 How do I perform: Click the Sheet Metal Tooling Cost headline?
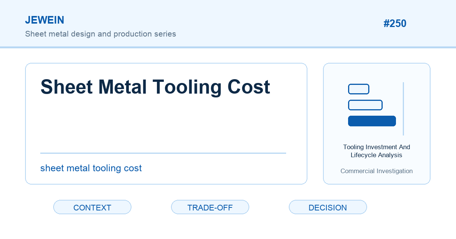155,87
